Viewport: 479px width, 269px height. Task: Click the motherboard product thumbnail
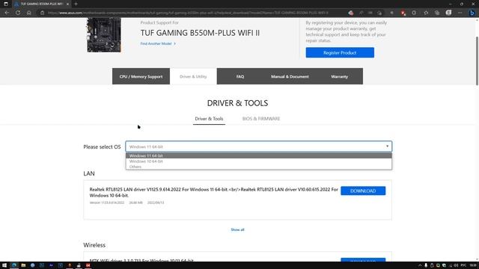point(104,35)
